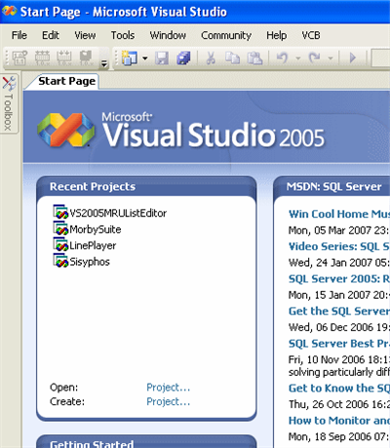Screen dimensions: 390x448
Task: Click the Undo arrow icon
Action: 282,58
